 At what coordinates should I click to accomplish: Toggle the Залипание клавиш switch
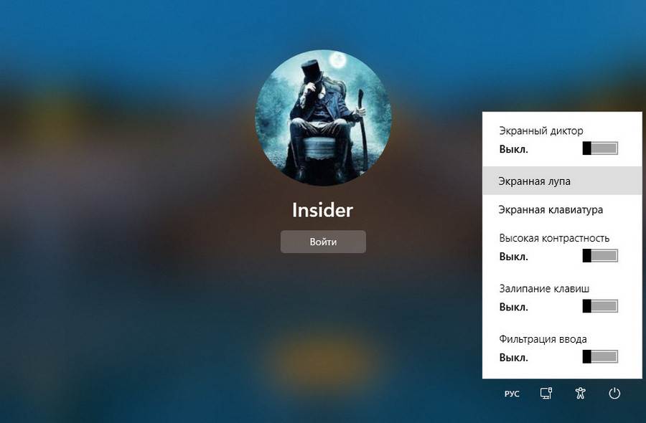tap(600, 306)
